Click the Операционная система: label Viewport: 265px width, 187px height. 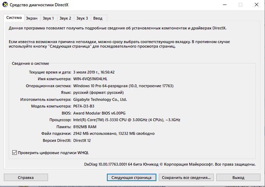click(48, 86)
